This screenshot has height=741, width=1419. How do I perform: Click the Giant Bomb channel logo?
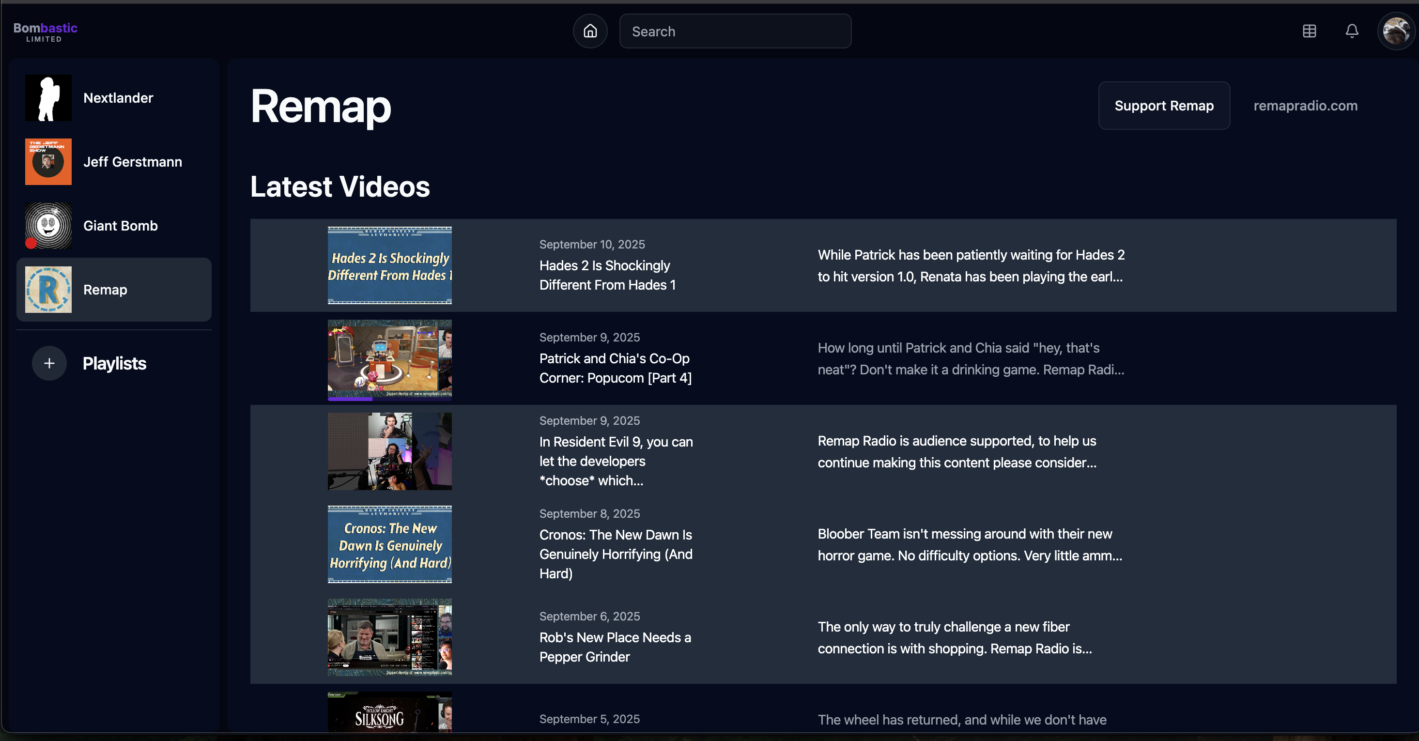point(48,225)
